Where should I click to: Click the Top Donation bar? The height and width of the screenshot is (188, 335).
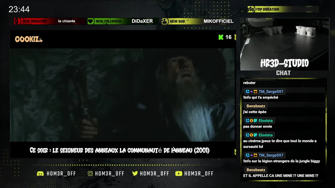pyautogui.click(x=283, y=9)
